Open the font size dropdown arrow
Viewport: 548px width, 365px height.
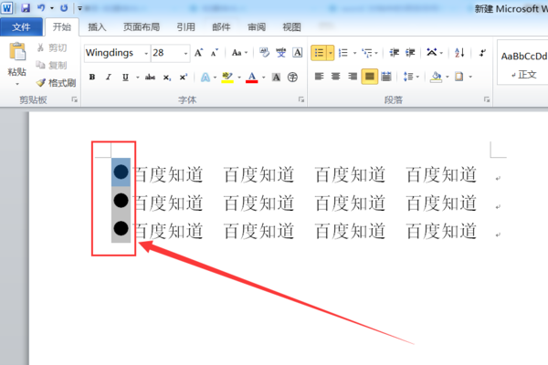click(186, 54)
